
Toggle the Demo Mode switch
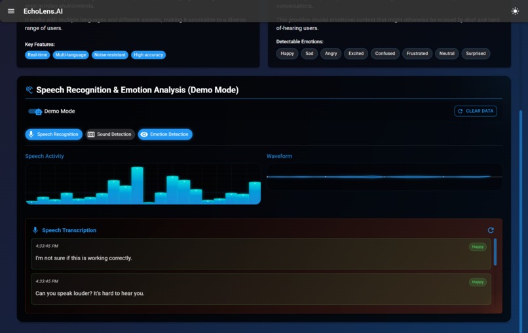pyautogui.click(x=35, y=111)
